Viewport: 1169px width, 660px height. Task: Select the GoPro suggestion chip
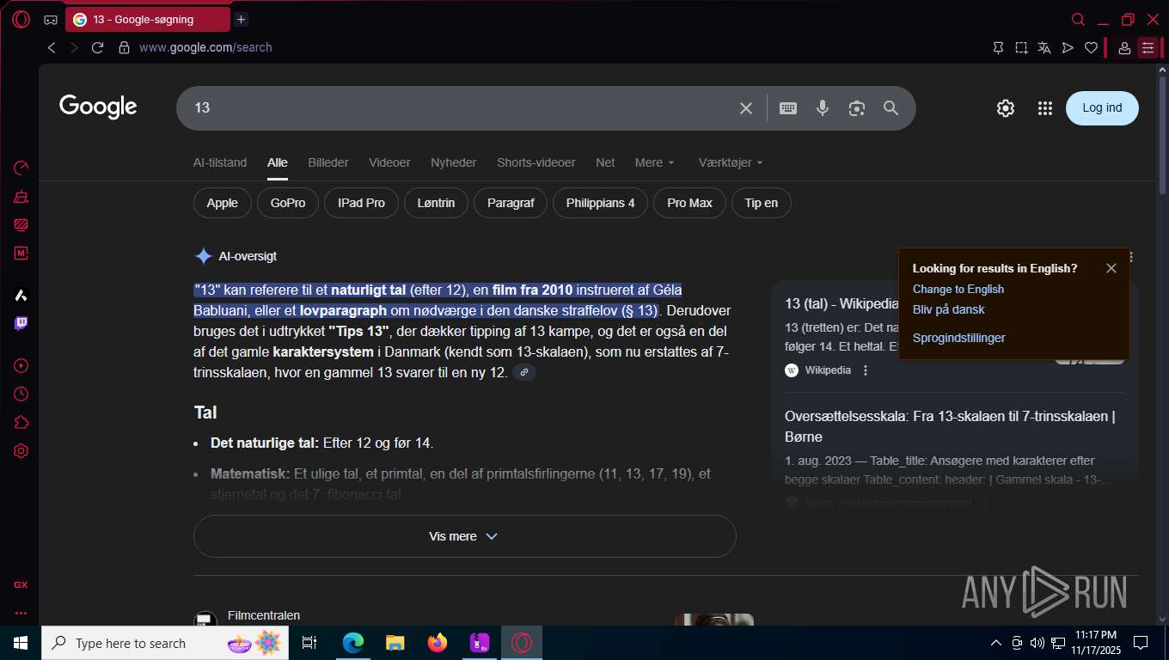(x=288, y=204)
